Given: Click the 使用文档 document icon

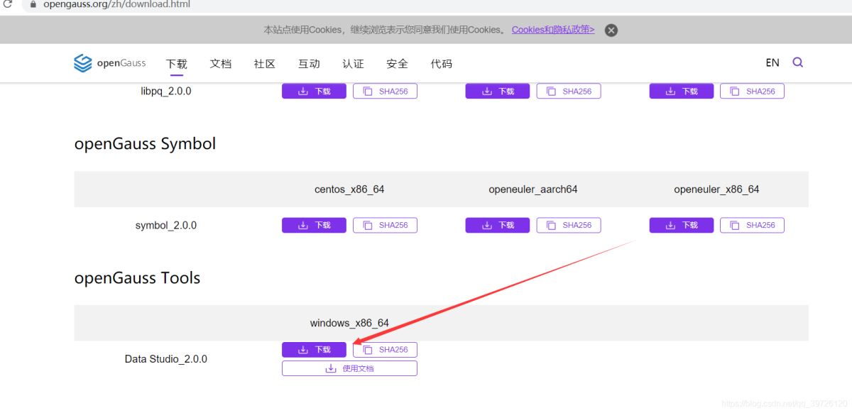Looking at the screenshot, I should (331, 368).
